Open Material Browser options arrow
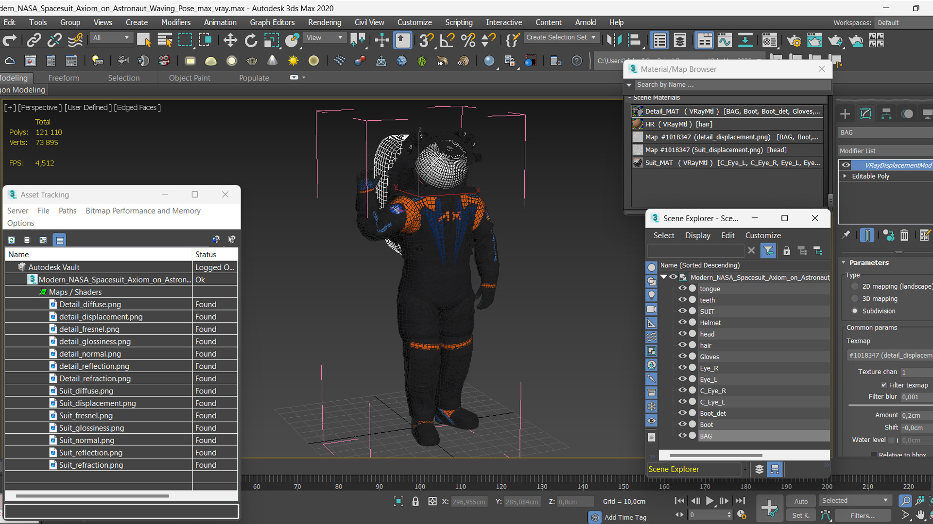 (x=629, y=85)
